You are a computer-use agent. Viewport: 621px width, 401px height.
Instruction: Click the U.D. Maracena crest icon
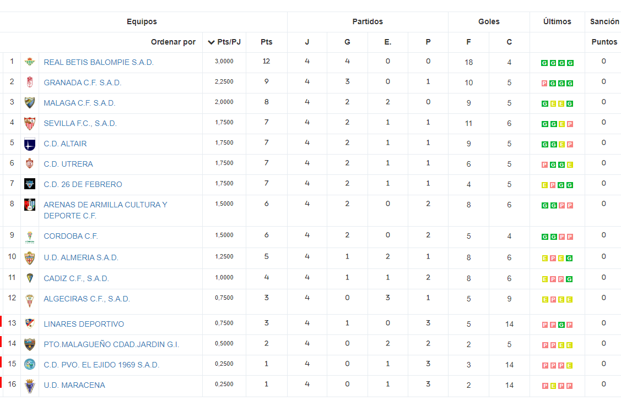click(x=30, y=386)
